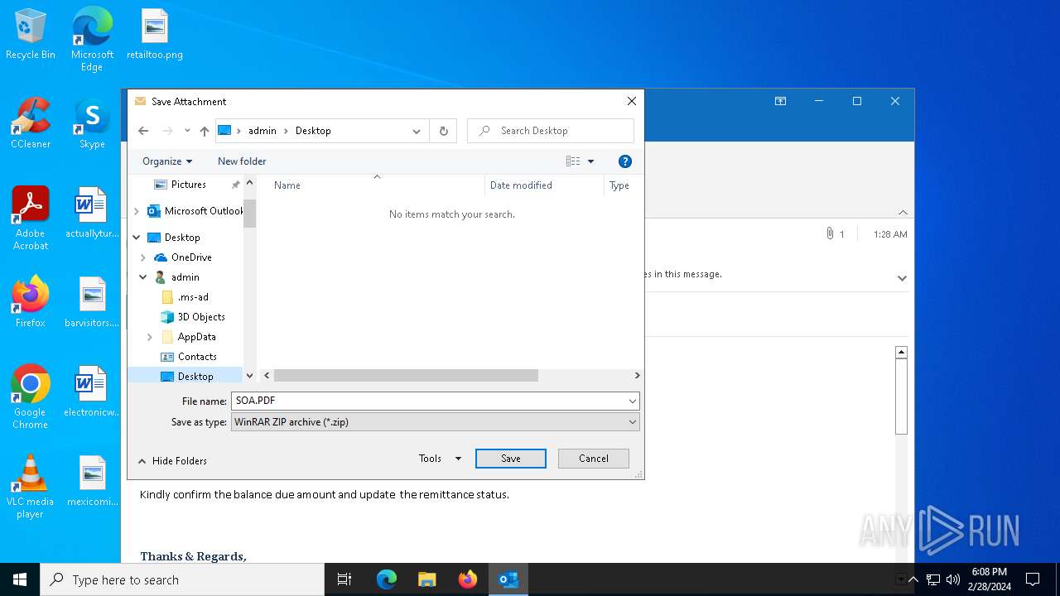Open Outlook ribbon display options
Screen dimensions: 1060x596
(780, 101)
